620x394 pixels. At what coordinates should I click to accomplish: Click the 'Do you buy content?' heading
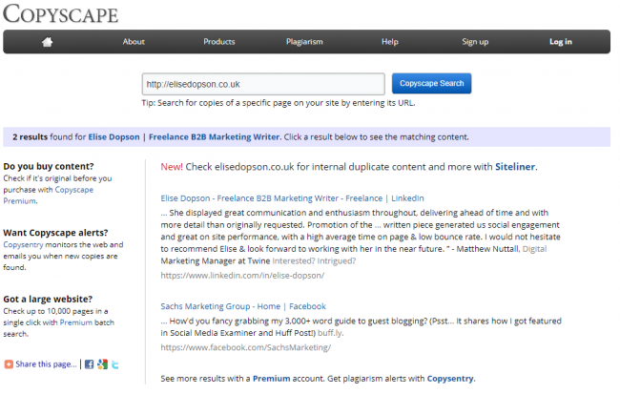(49, 166)
